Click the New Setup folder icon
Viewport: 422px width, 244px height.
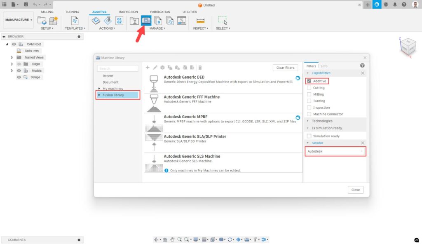point(42,21)
